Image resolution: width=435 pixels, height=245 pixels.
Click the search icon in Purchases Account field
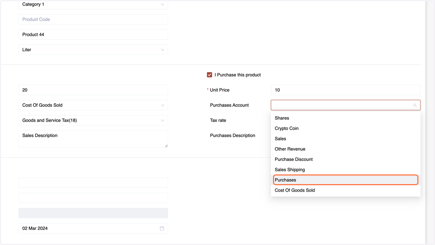click(x=415, y=105)
